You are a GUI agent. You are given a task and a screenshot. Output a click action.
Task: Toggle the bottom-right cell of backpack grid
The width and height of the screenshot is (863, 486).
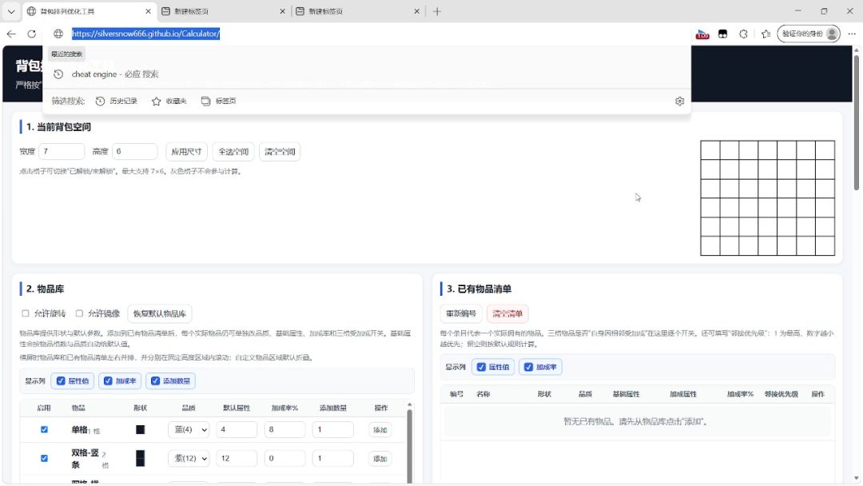[x=825, y=246]
